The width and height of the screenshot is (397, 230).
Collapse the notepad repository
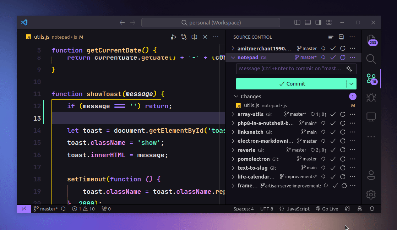[x=233, y=57]
